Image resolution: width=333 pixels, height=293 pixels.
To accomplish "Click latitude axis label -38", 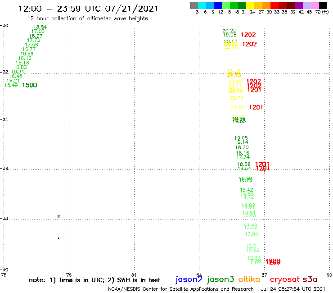I will (x=4, y=218).
